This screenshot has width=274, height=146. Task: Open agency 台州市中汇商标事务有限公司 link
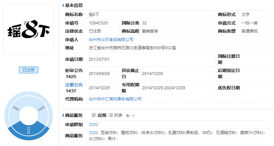tap(115, 99)
